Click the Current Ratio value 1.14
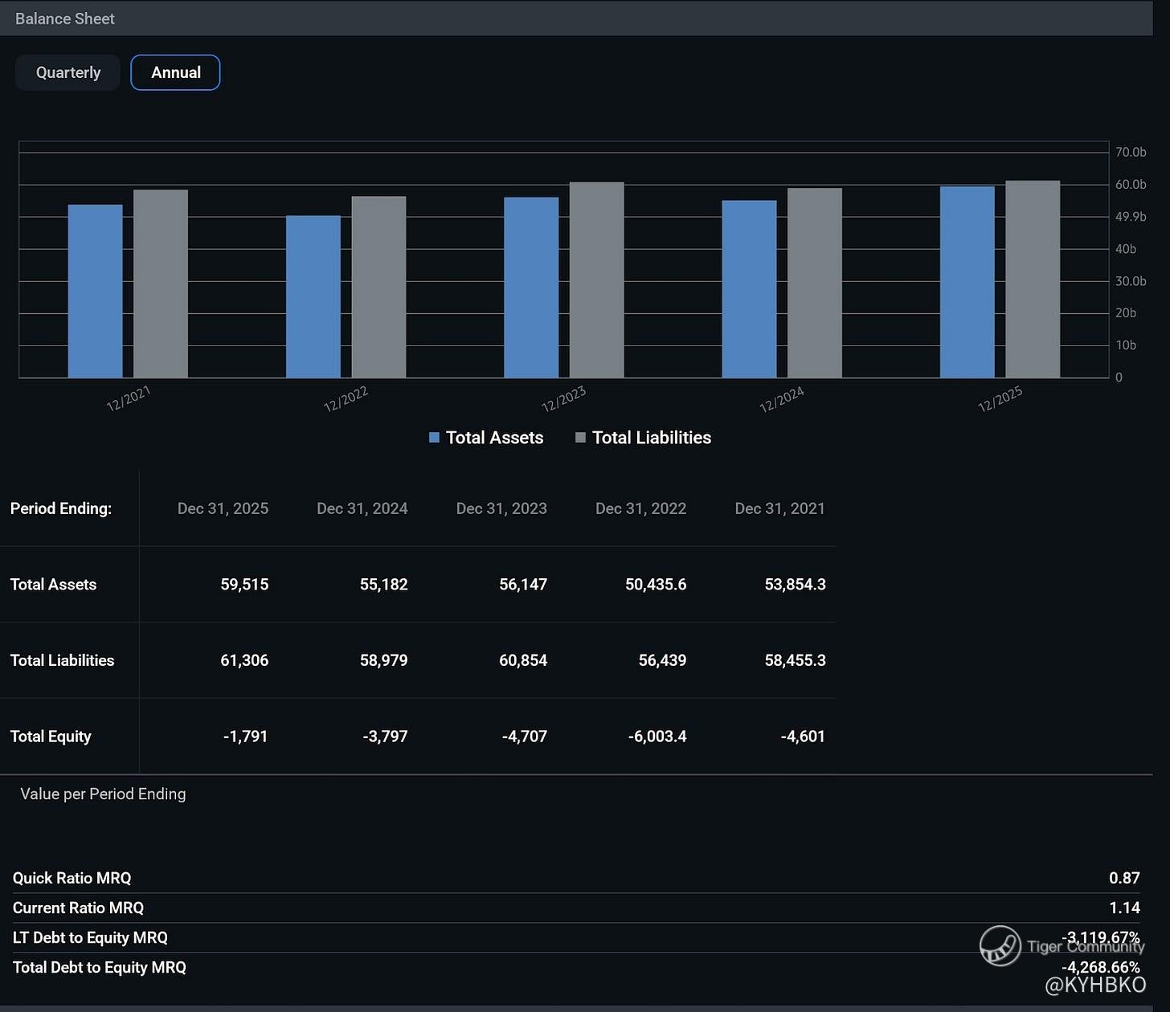 tap(1125, 908)
